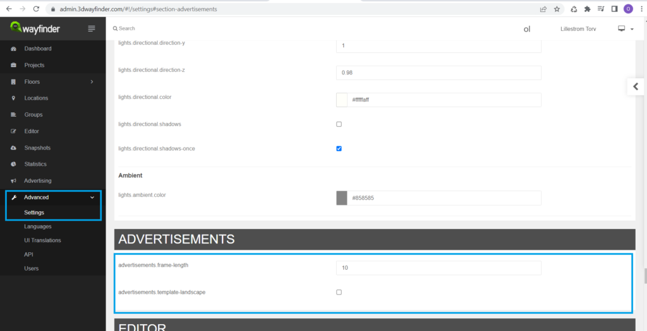The height and width of the screenshot is (331, 647).
Task: Click the Advanced wrench icon
Action: (x=14, y=197)
